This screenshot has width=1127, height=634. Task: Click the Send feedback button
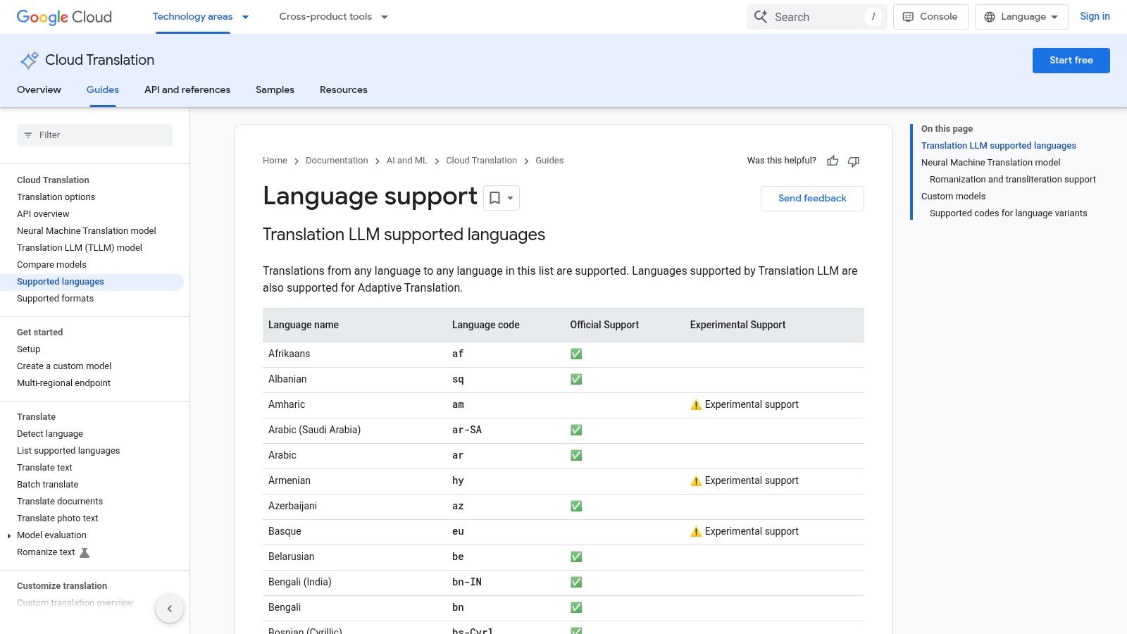click(811, 198)
